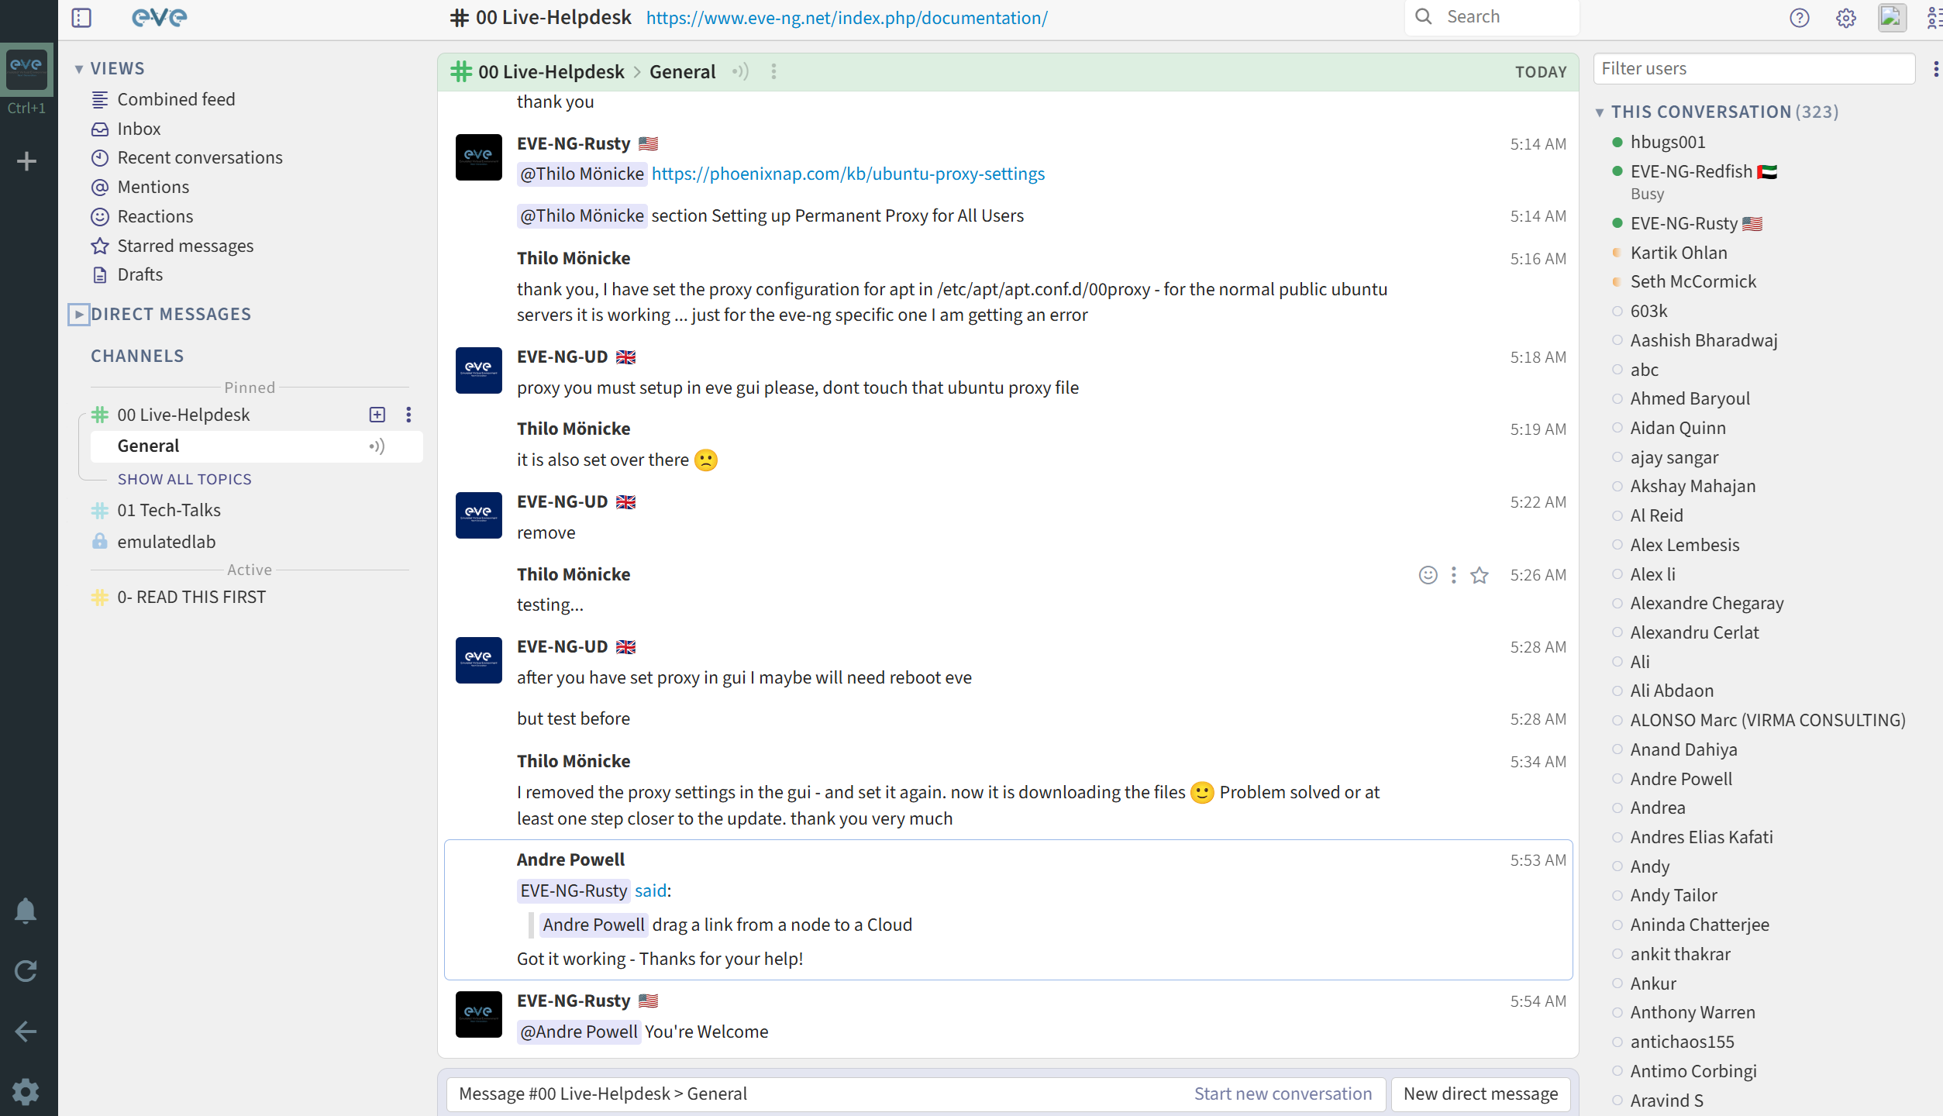
Task: Open General topic actions kebab in header
Action: click(x=773, y=71)
